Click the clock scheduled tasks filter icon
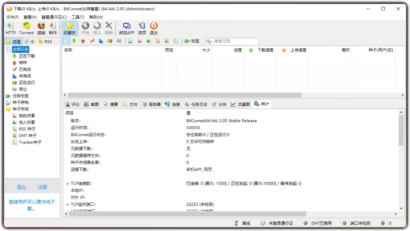This screenshot has width=410, height=231. tap(130, 41)
